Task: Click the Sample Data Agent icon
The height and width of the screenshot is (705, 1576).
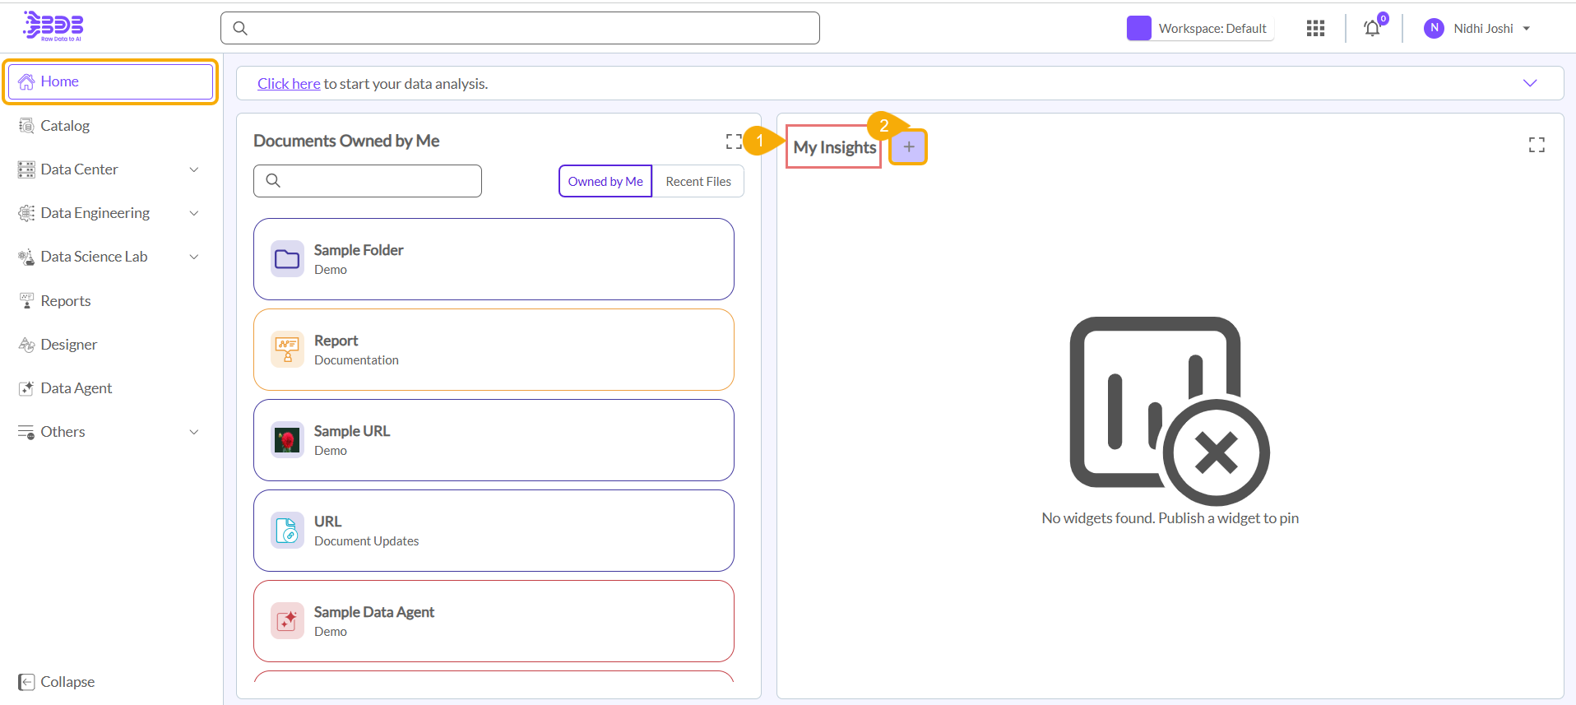Action: point(287,621)
